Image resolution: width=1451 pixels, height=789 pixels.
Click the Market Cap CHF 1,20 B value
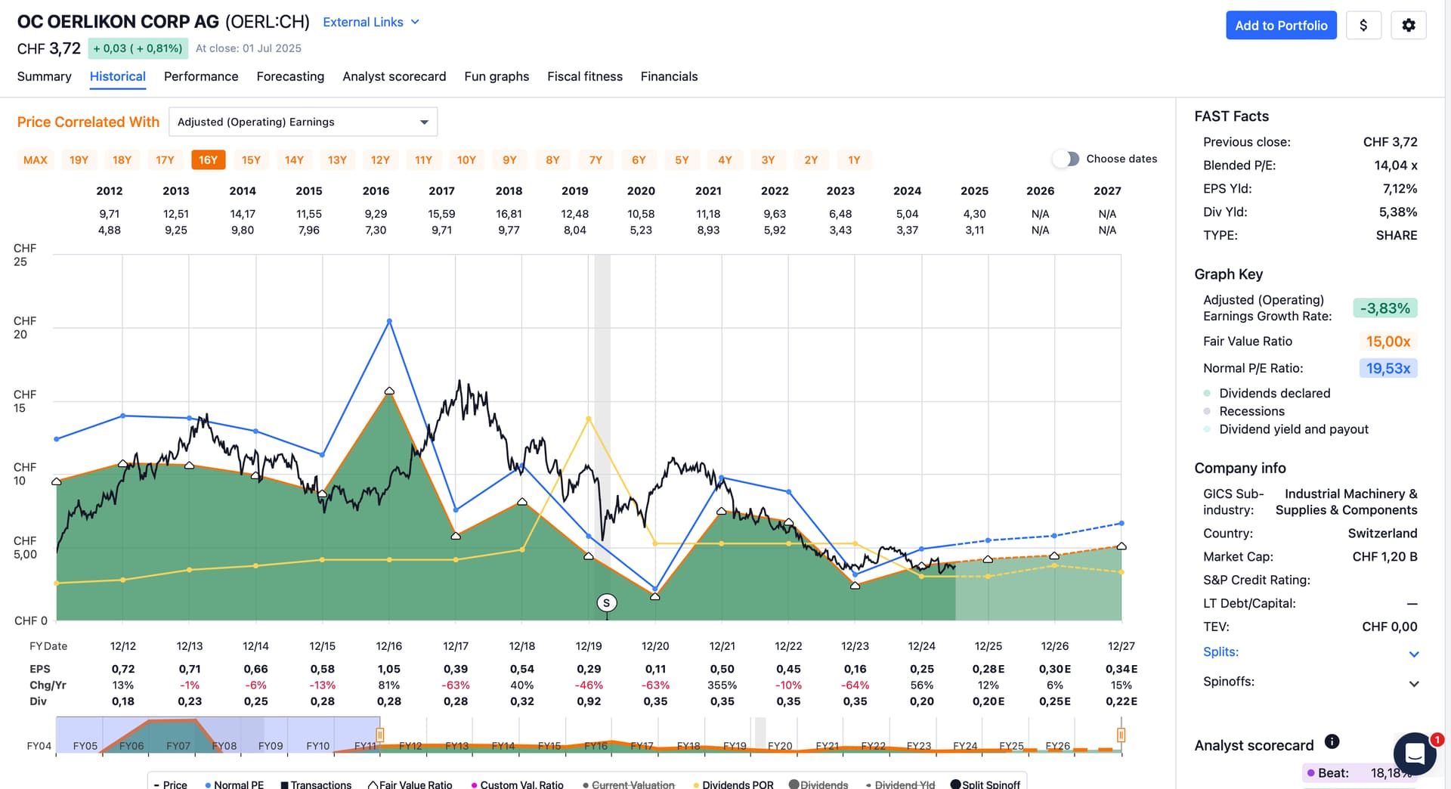click(1384, 557)
